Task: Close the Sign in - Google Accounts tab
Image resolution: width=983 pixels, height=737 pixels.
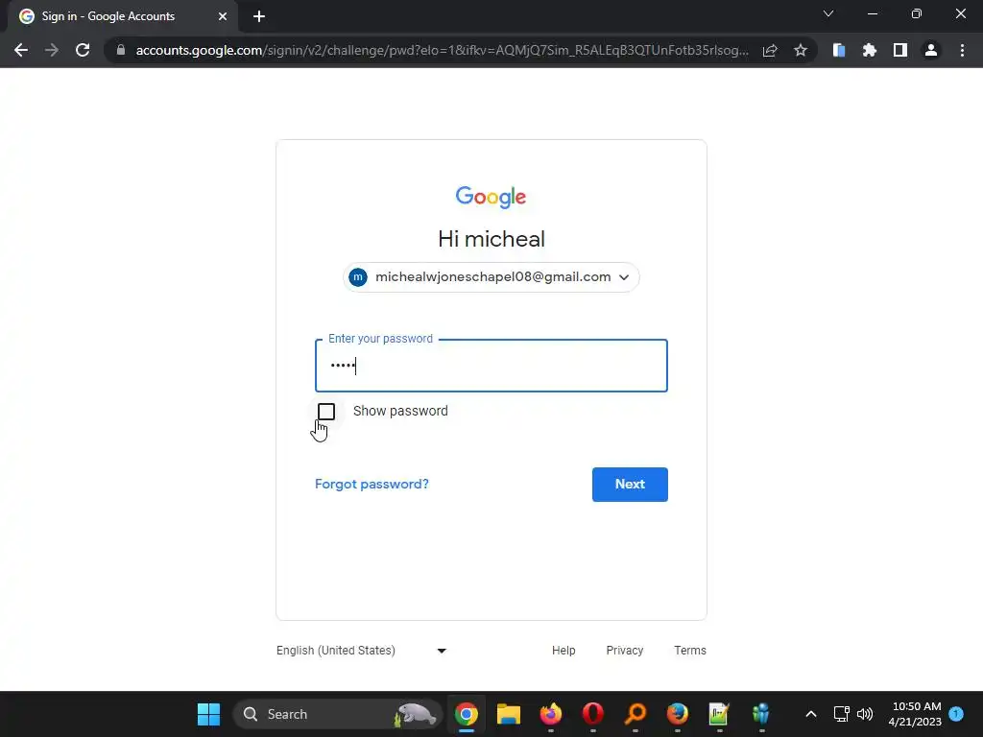Action: 223,16
